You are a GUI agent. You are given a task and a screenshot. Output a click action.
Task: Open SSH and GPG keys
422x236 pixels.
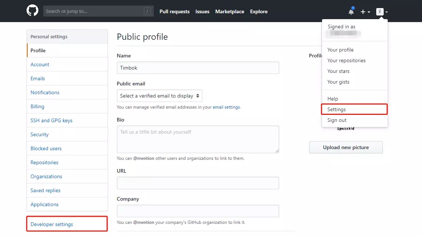click(x=67, y=120)
